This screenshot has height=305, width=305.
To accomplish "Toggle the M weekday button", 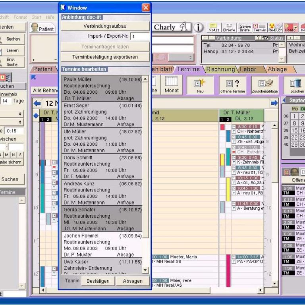I will pos(7,155).
